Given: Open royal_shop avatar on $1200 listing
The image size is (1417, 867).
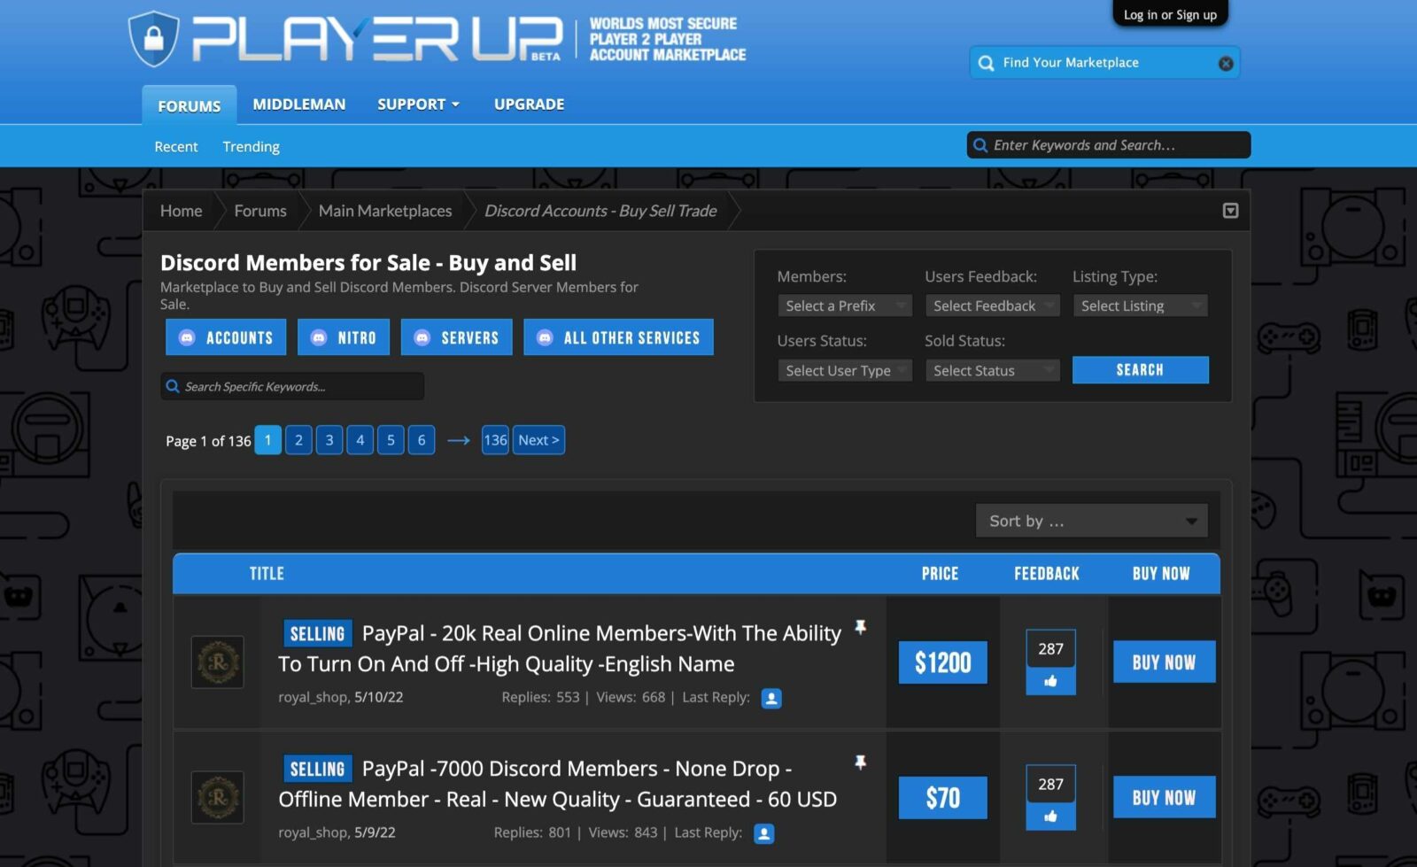Looking at the screenshot, I should pos(218,662).
